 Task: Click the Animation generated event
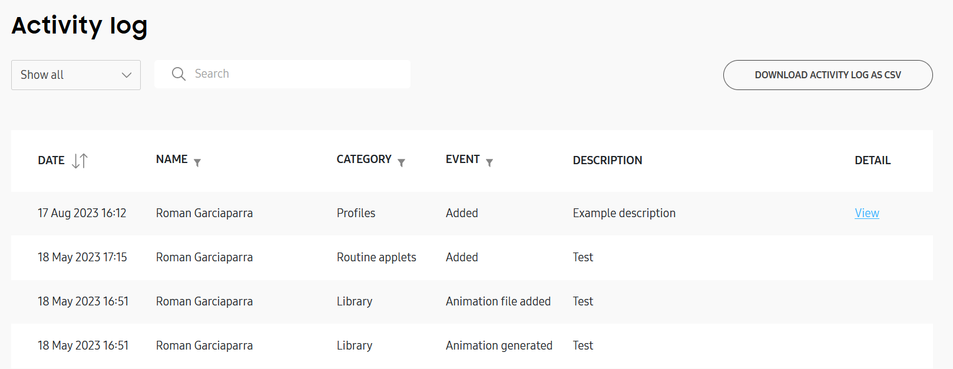point(499,345)
